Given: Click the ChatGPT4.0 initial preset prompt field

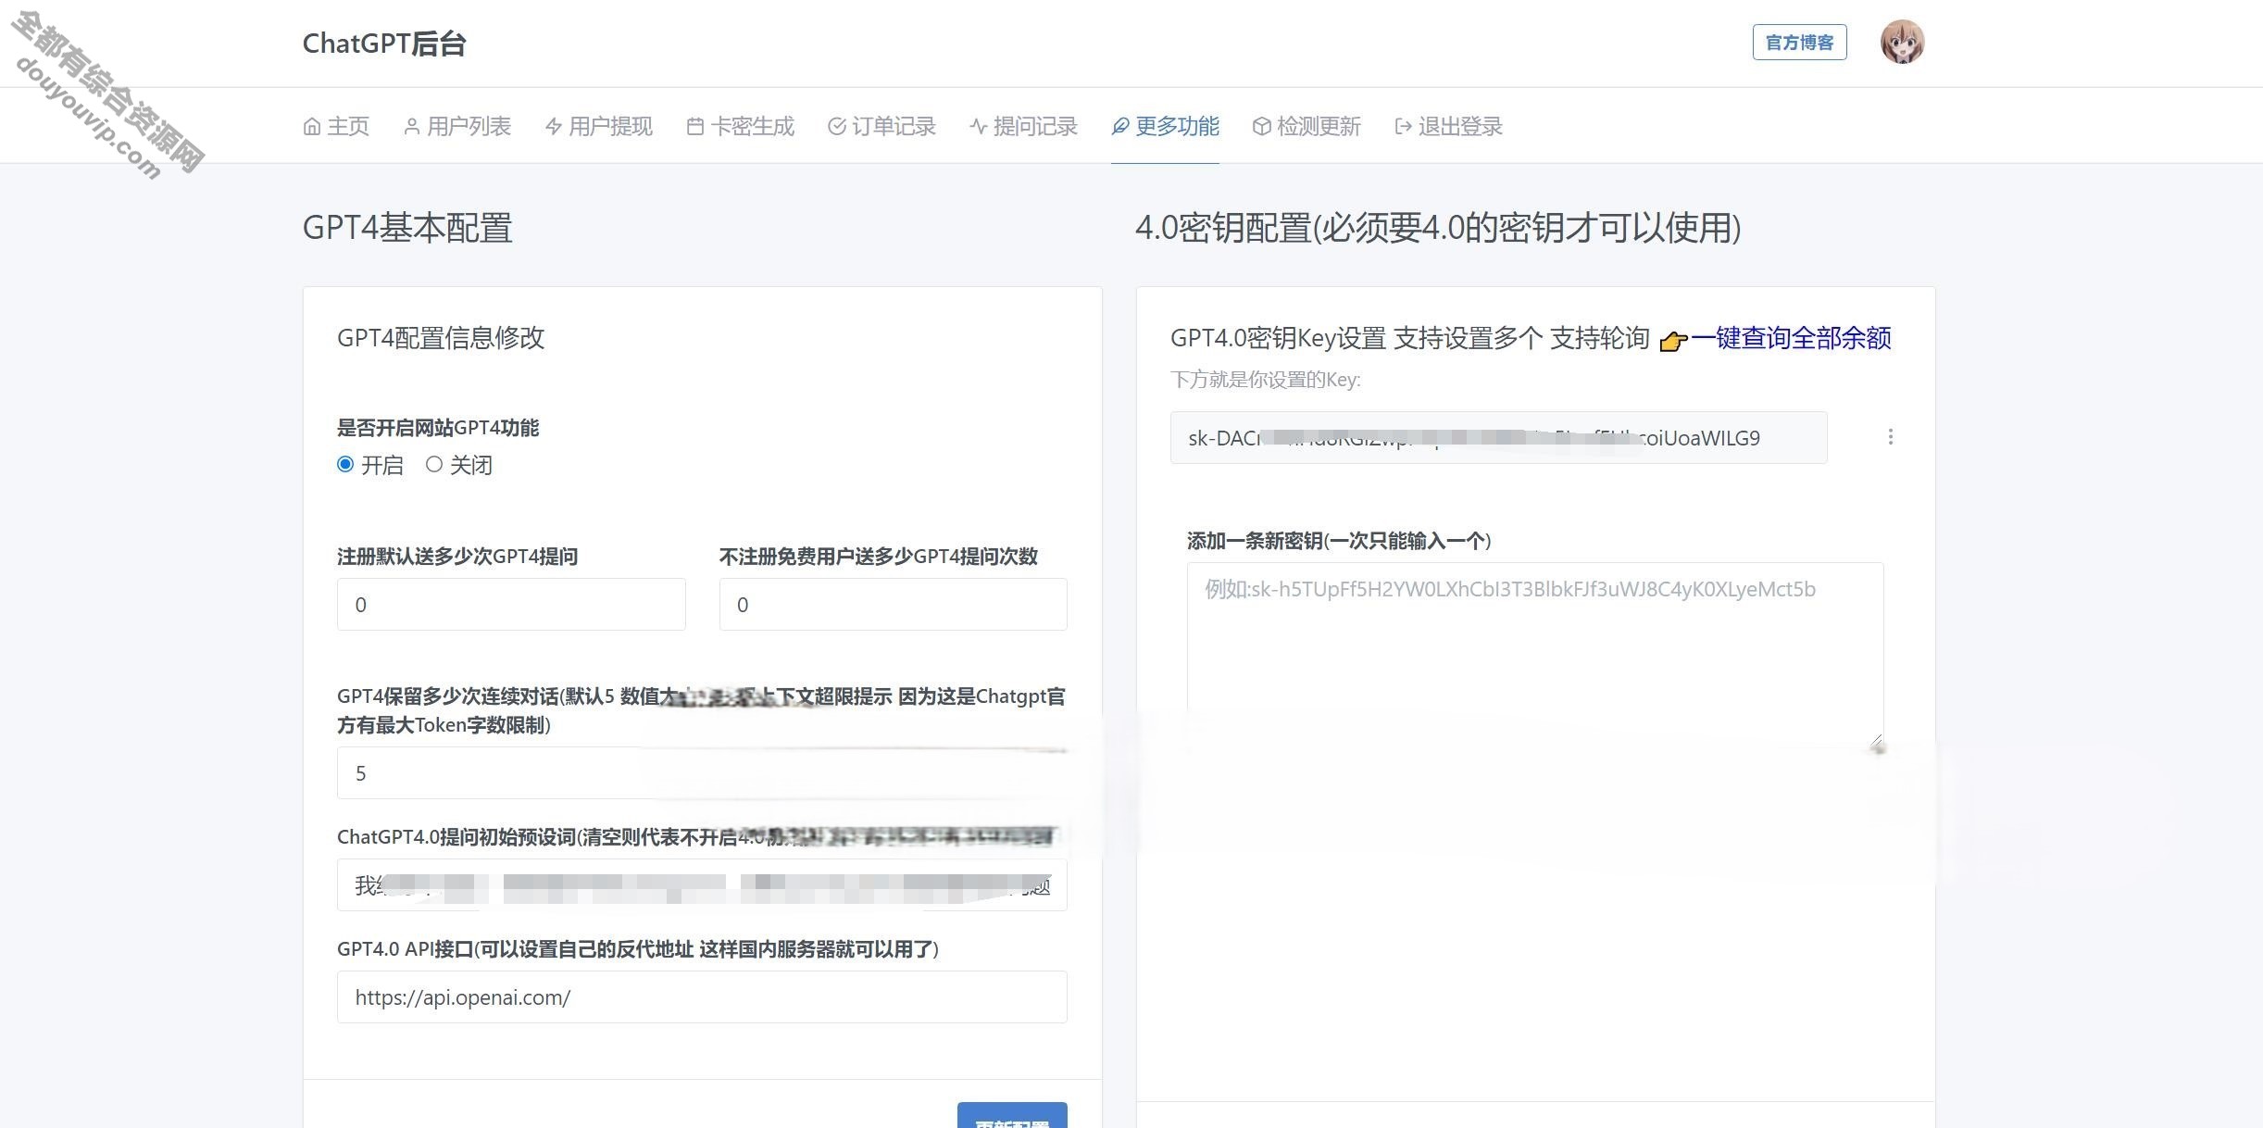Looking at the screenshot, I should (x=702, y=885).
